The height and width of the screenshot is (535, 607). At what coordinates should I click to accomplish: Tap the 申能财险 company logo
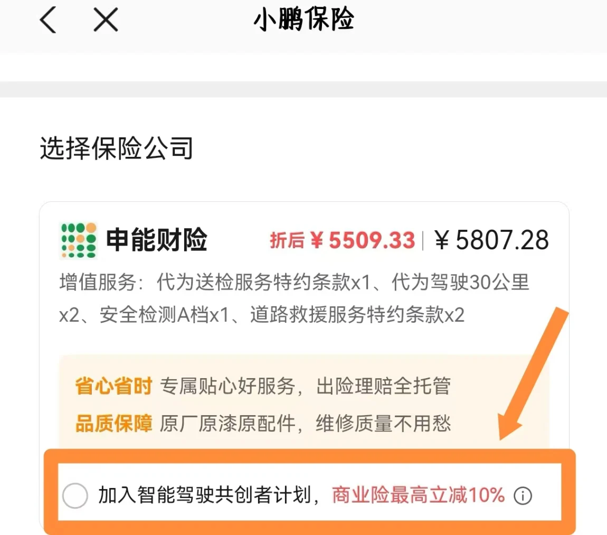79,240
